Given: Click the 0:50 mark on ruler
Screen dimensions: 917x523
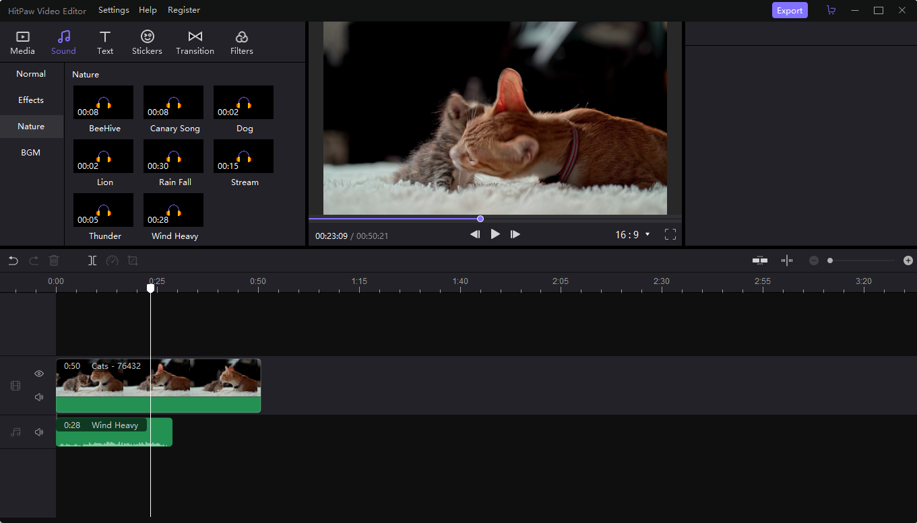Looking at the screenshot, I should click(x=258, y=281).
